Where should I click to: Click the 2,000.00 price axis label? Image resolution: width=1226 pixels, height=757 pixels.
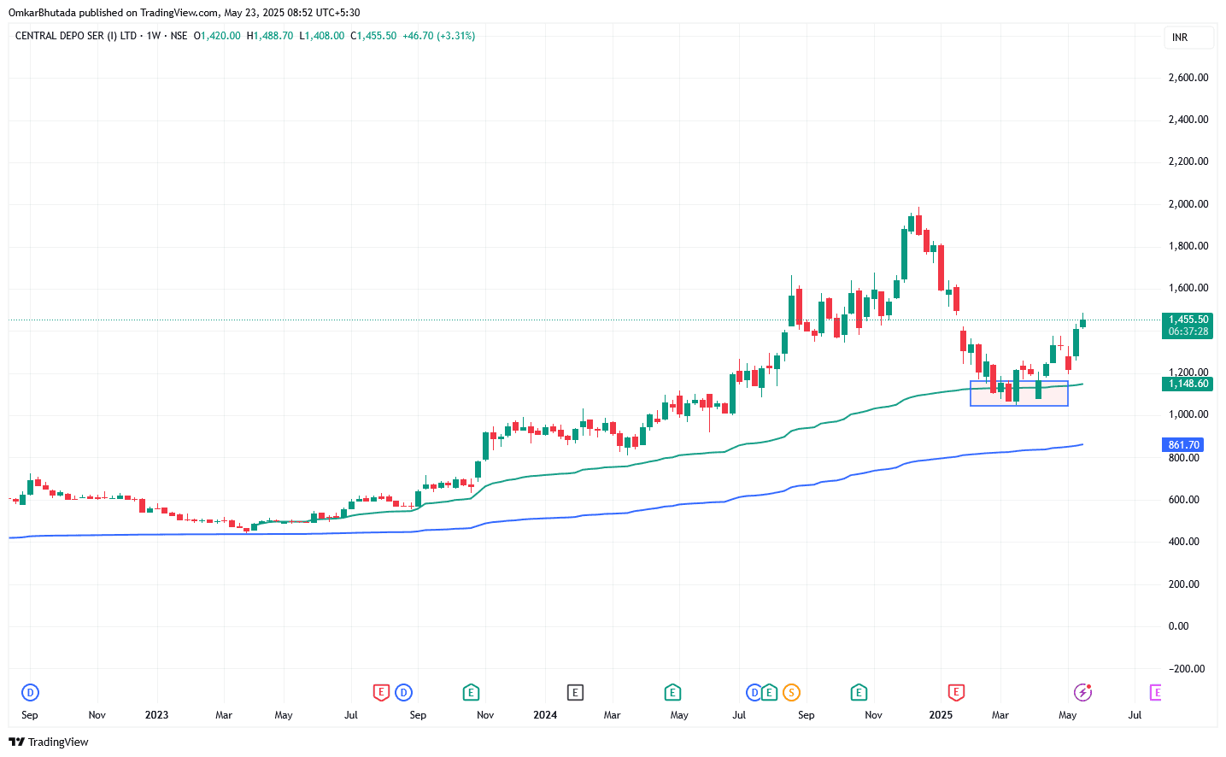[x=1188, y=204]
